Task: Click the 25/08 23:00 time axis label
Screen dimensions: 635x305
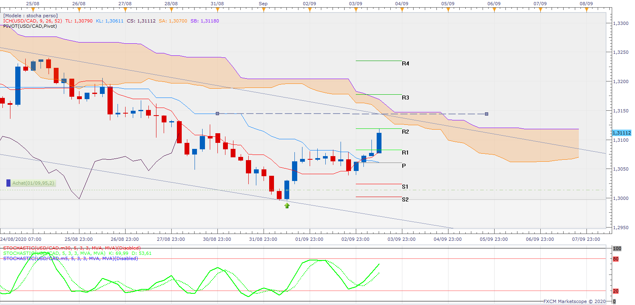Action: point(79,239)
